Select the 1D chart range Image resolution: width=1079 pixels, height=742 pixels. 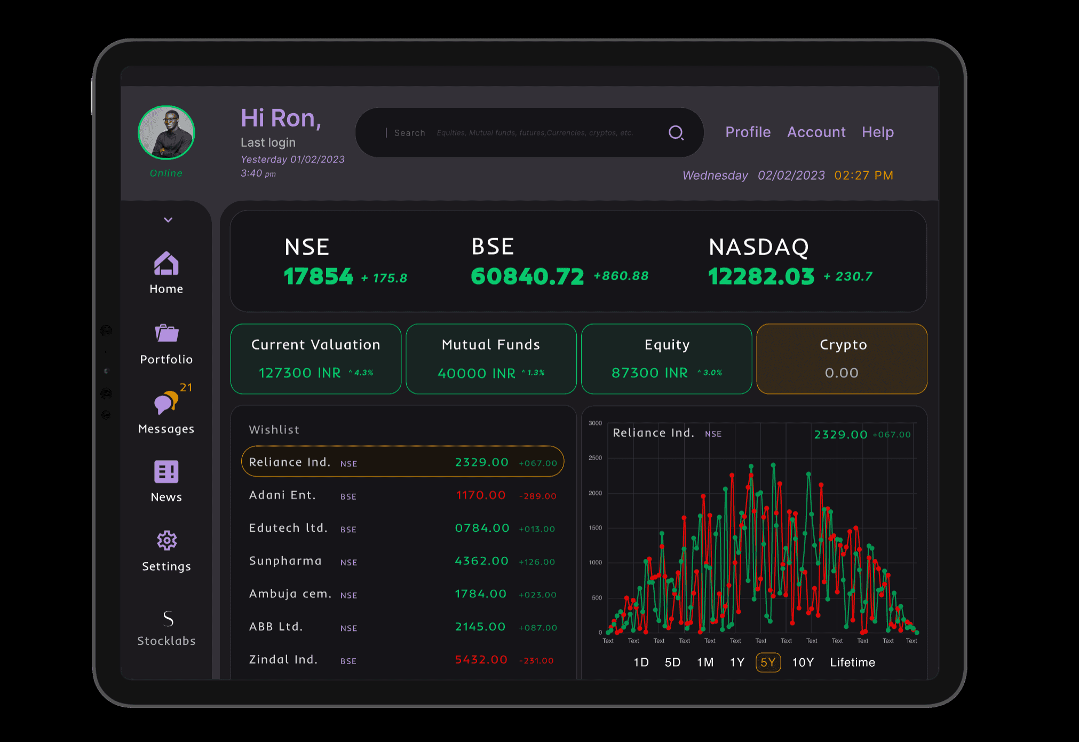click(640, 662)
